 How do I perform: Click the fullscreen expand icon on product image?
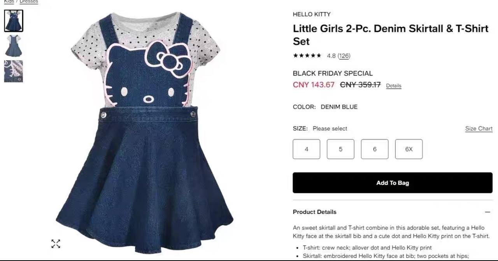coord(56,244)
